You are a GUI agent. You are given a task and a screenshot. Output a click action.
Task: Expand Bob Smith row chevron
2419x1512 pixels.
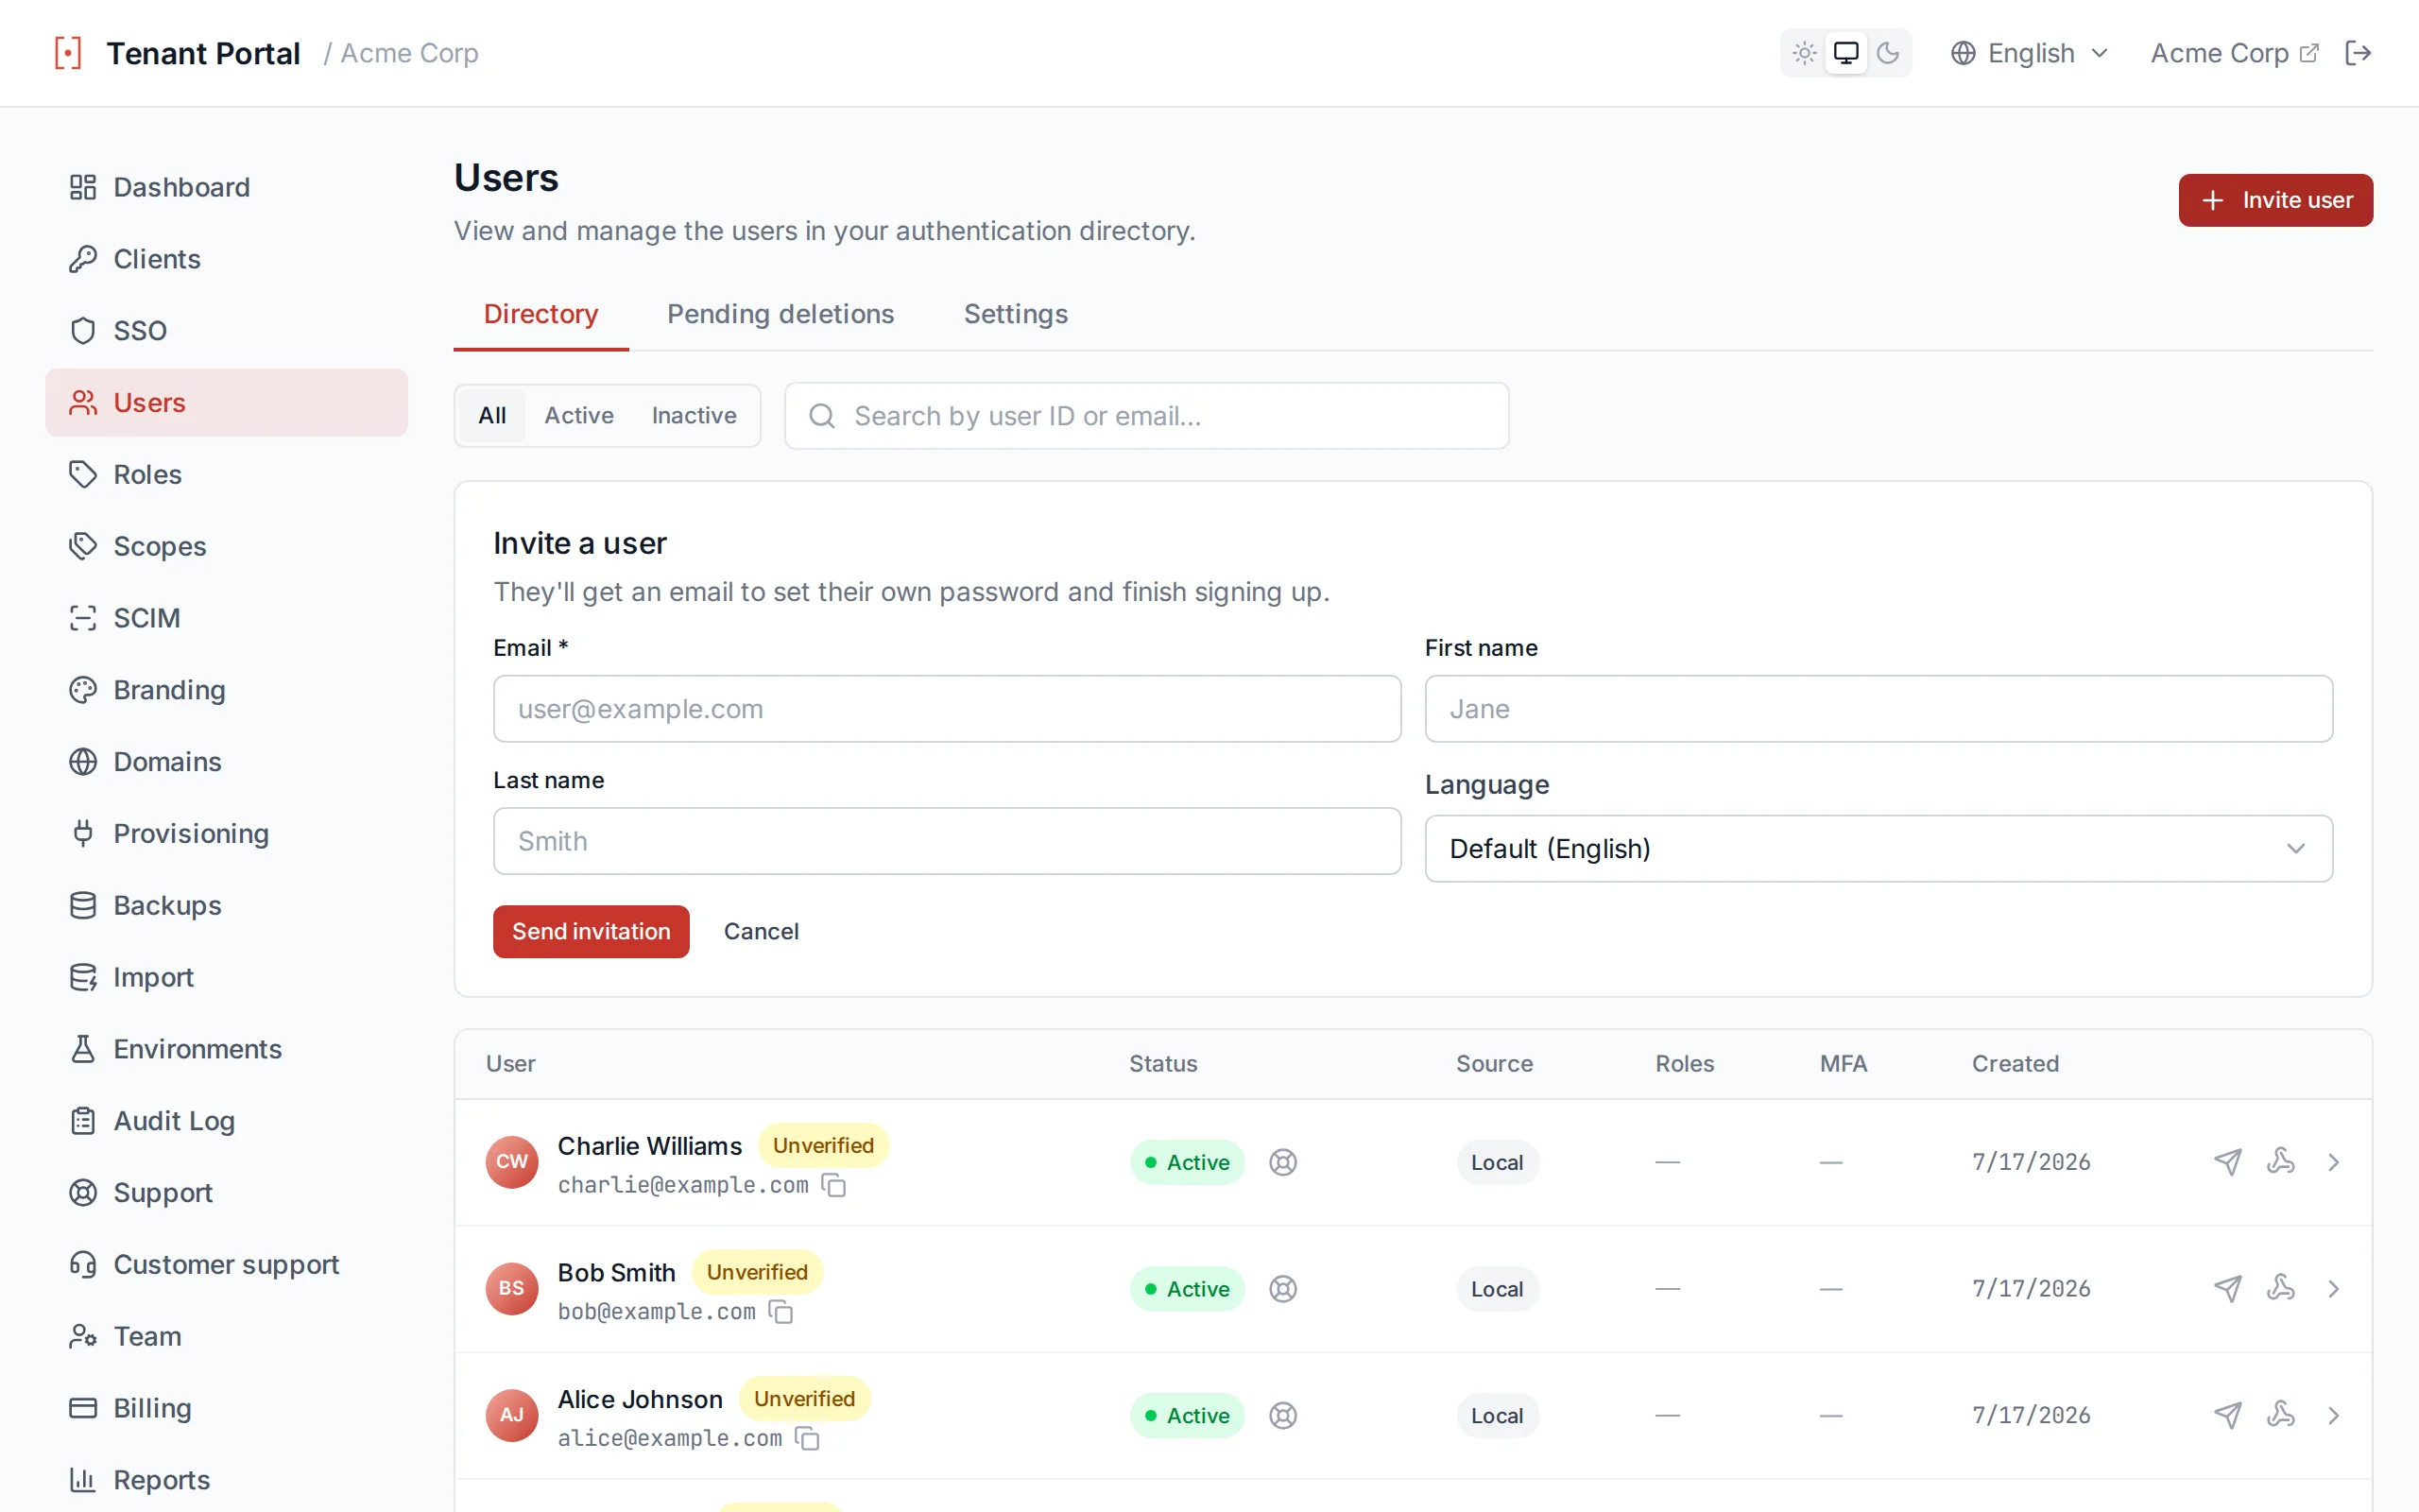point(2333,1289)
